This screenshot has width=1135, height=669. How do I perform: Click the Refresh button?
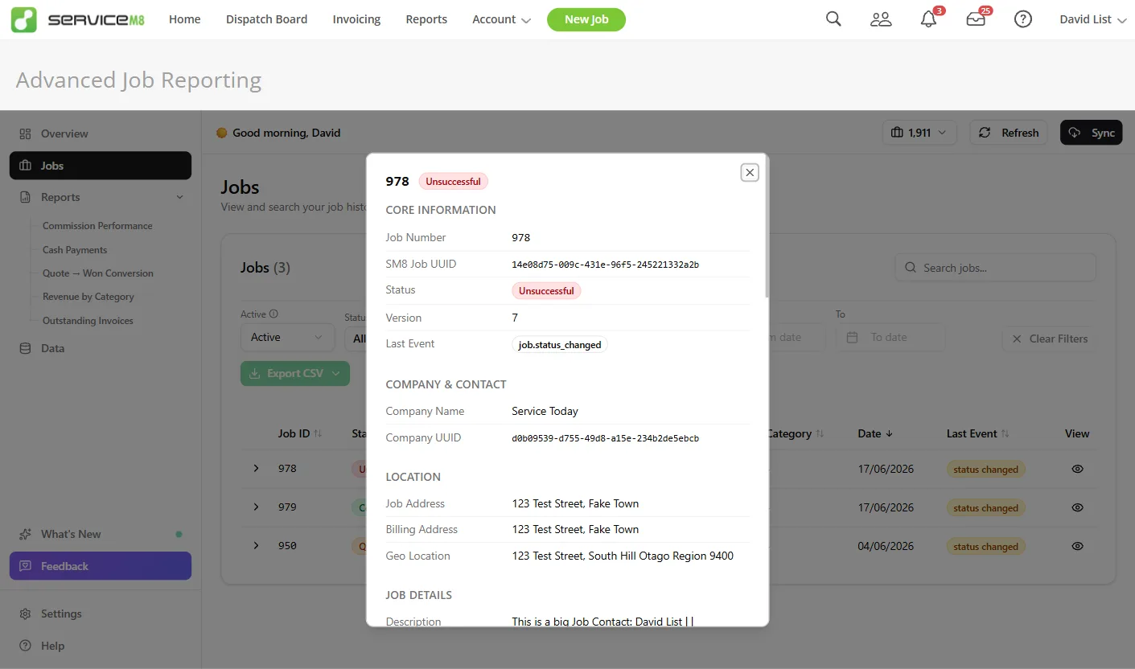[1009, 133]
